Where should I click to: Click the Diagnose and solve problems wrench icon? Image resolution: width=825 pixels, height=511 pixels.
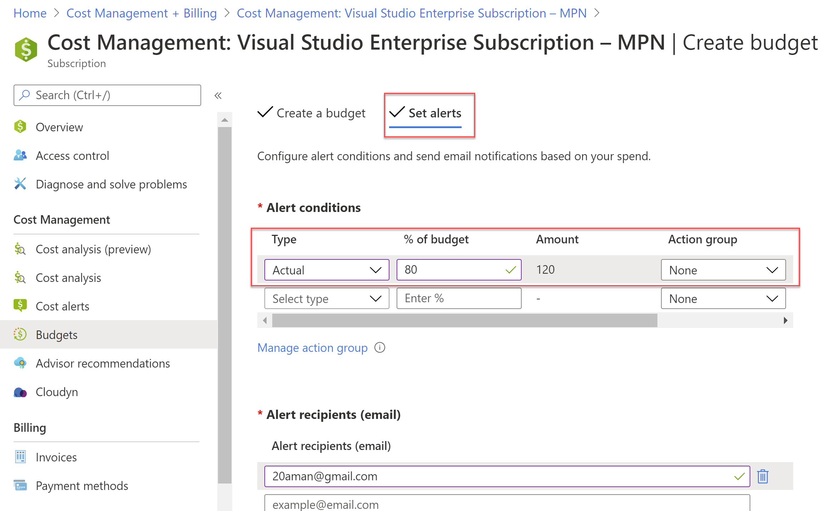(x=20, y=184)
